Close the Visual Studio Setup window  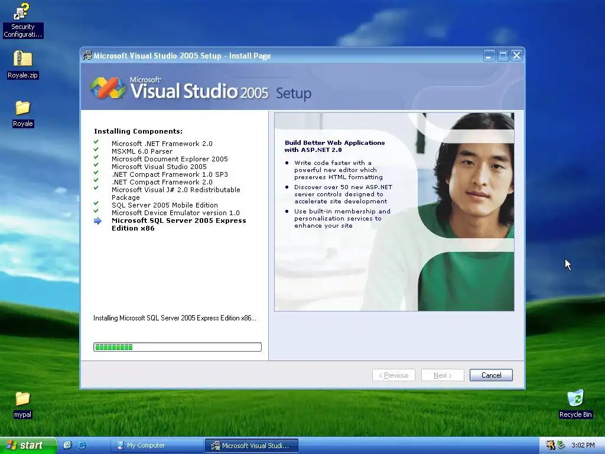516,56
